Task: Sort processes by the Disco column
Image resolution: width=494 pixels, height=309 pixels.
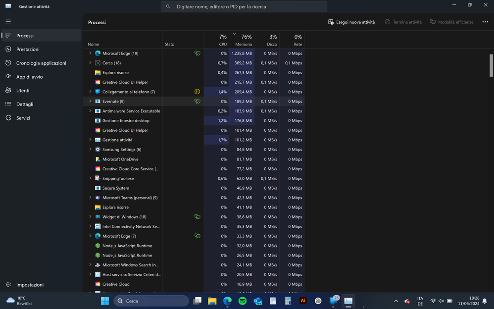Action: coord(267,40)
